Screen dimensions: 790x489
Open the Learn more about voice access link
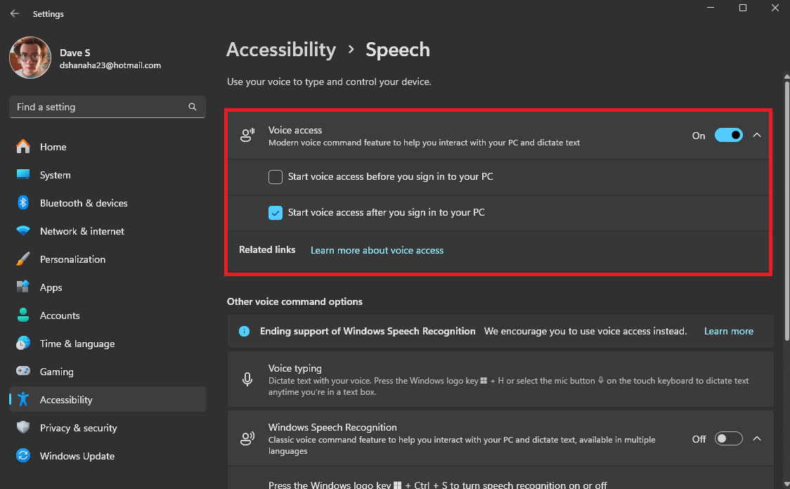click(x=377, y=249)
